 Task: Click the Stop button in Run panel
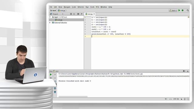click(51, 78)
